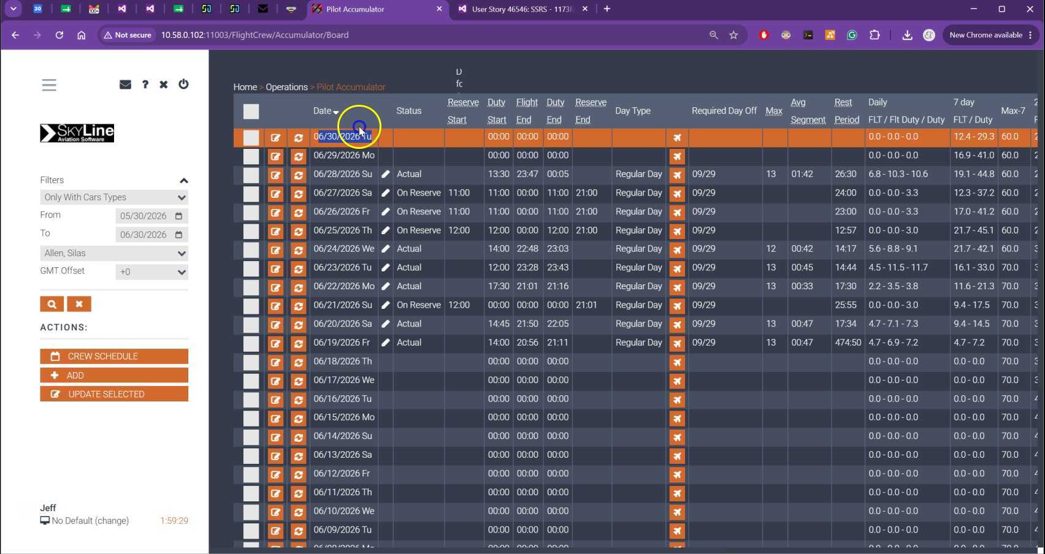Open Chrome extensions puzzle icon

[875, 35]
